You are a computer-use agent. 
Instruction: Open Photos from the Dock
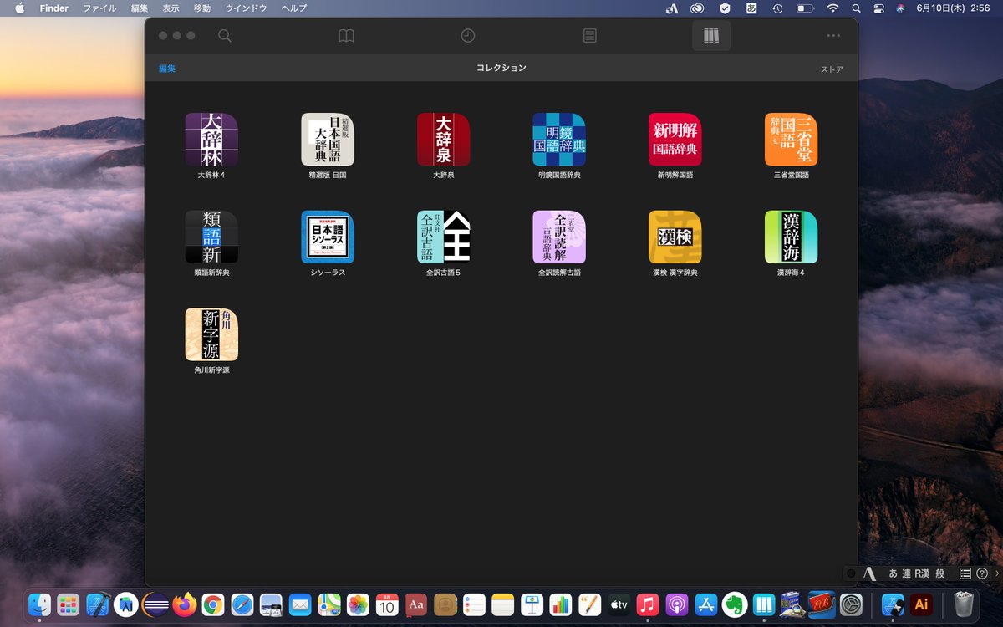click(358, 604)
